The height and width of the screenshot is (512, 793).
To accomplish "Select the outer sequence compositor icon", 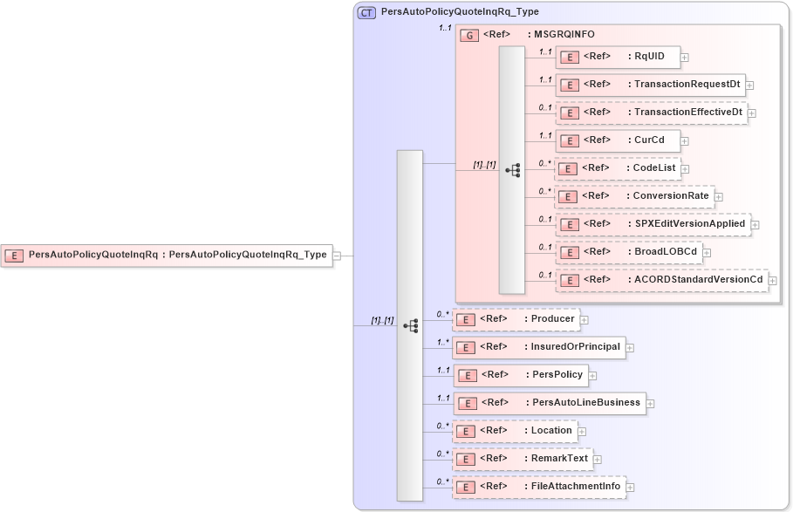I will tap(411, 324).
